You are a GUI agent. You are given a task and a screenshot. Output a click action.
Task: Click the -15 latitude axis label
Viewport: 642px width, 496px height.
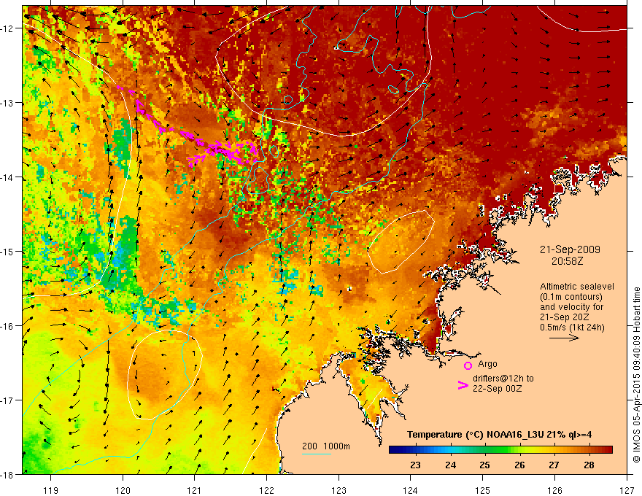point(8,252)
